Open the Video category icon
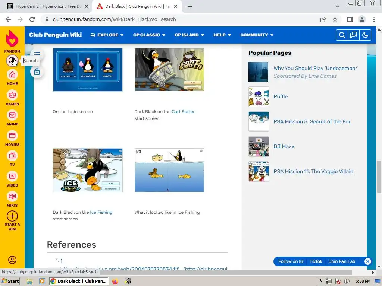The height and width of the screenshot is (286, 382). coord(12,176)
